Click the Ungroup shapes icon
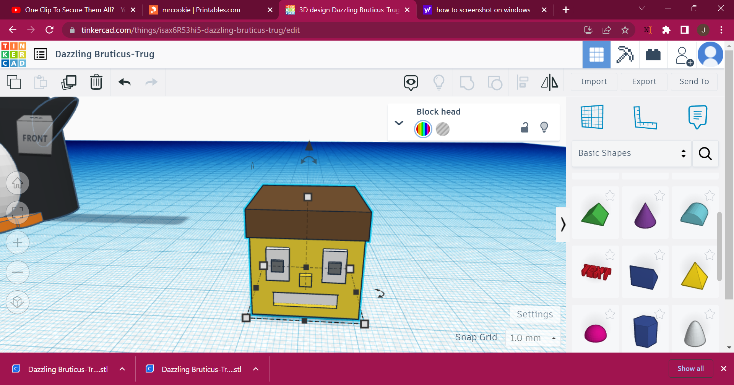Screen dimensions: 734x385 tap(495, 82)
